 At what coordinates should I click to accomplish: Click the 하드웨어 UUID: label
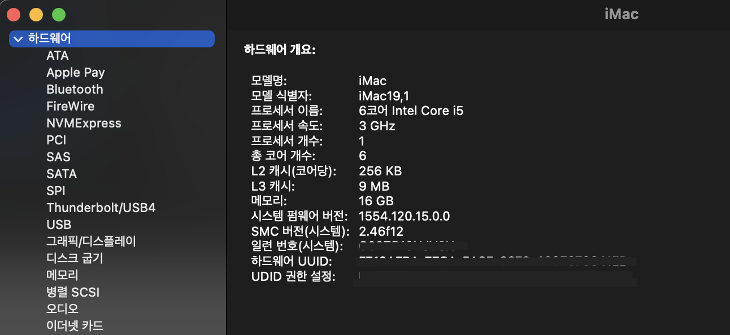click(x=292, y=261)
